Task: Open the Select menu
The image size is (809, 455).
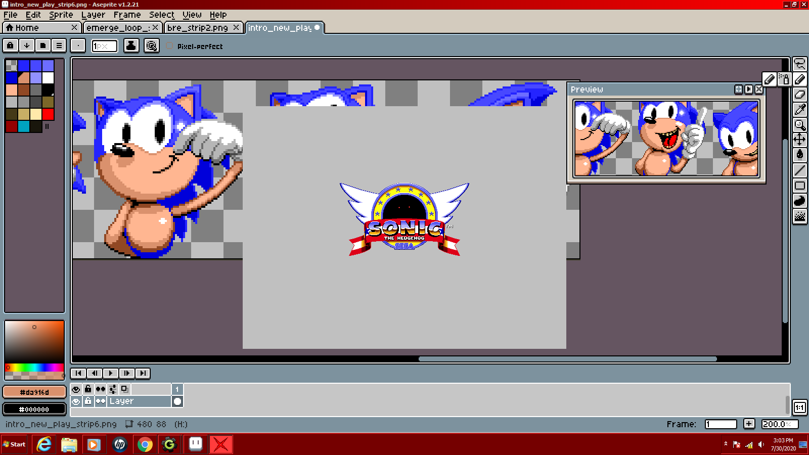Action: click(x=162, y=15)
